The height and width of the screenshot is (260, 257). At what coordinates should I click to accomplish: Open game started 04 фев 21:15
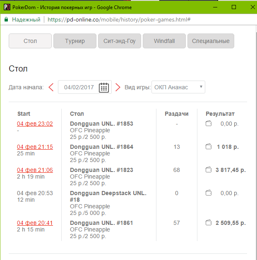point(35,147)
